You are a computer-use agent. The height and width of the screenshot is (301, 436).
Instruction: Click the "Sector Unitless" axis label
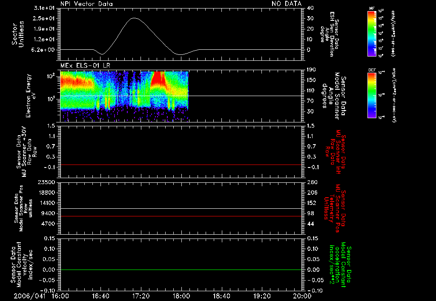pos(18,34)
